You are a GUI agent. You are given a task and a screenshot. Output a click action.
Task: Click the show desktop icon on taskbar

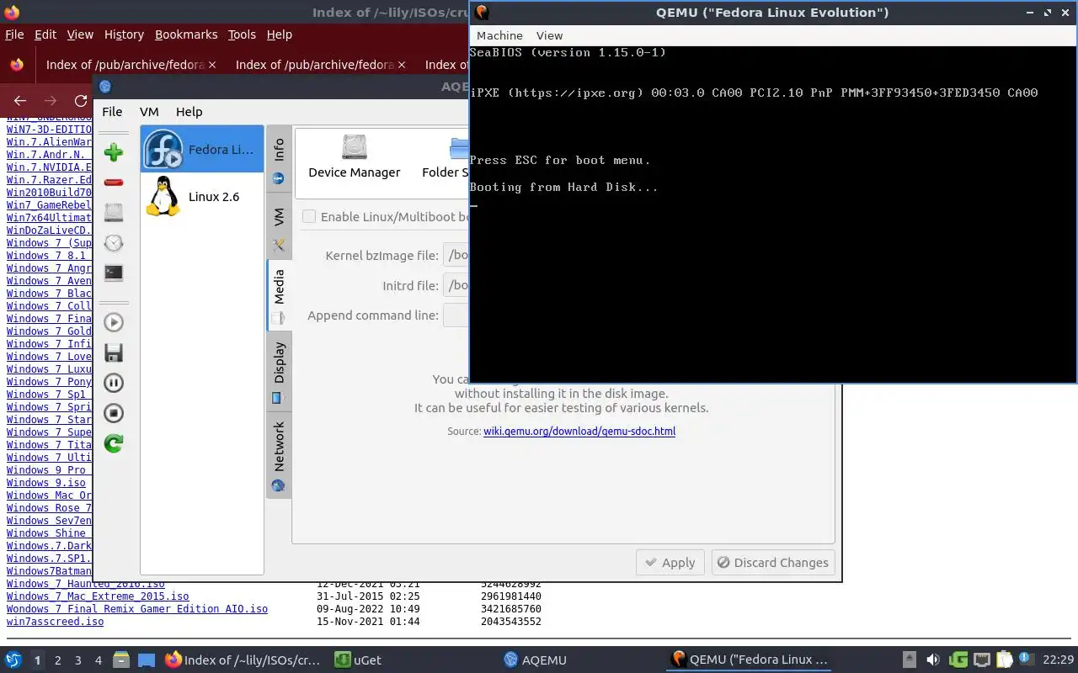click(x=147, y=660)
